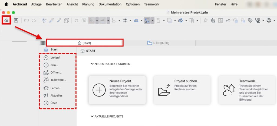Viewport: 277px width, 126px height.
Task: Open dropdown arrow beside the circle-triangle icon
Action: click(274, 21)
